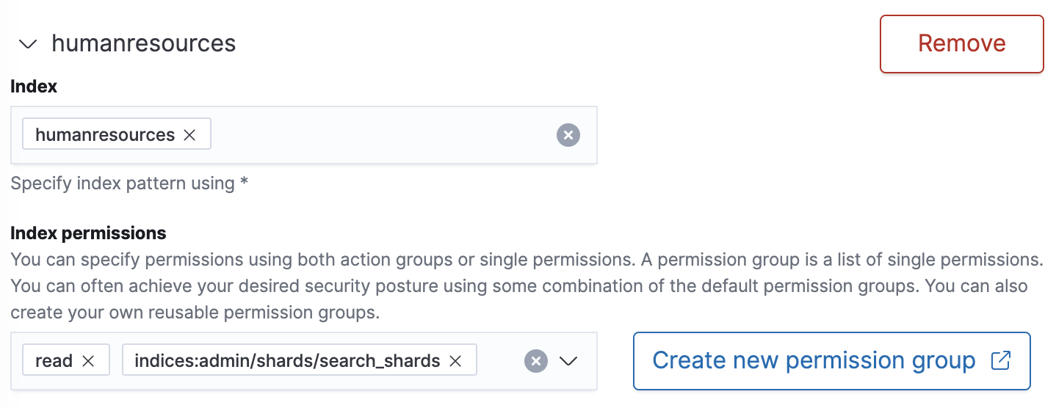Click the Index permissions heading label
The height and width of the screenshot is (408, 1056).
tap(88, 233)
